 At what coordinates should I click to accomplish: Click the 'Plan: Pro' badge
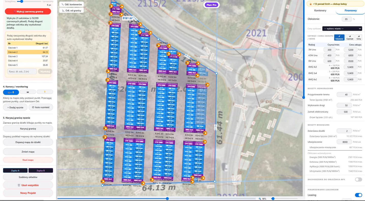(211, 5)
